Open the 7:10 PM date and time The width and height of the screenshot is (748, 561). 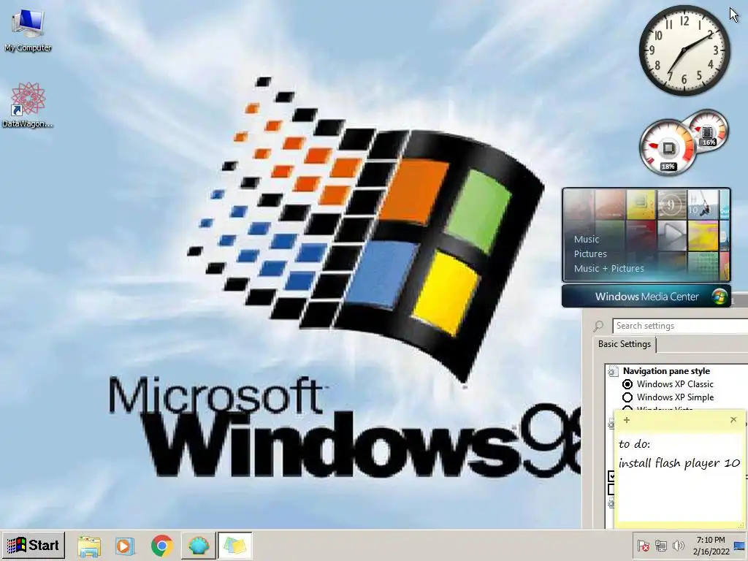point(711,546)
